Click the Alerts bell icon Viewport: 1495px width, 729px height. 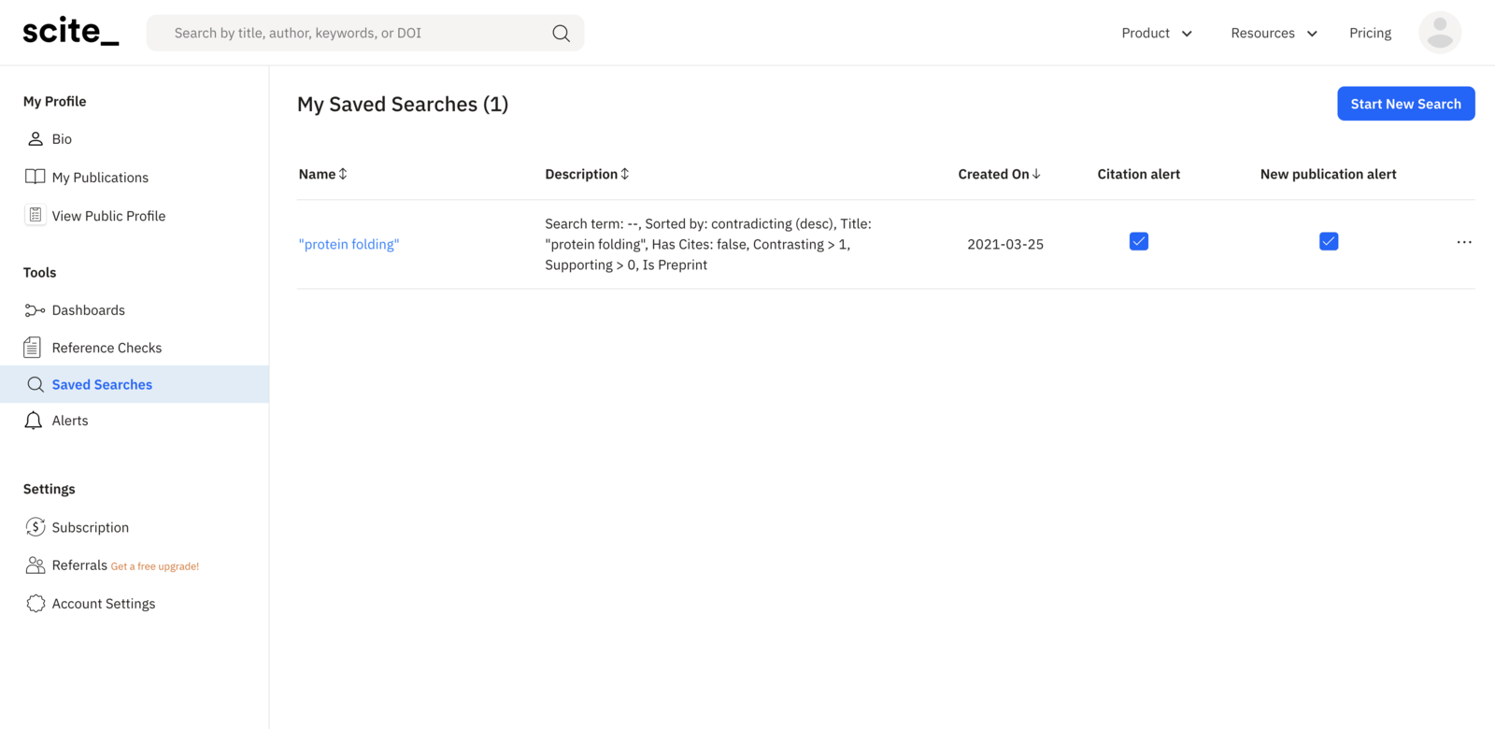(34, 421)
